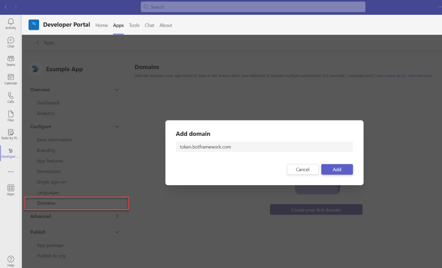This screenshot has width=442, height=268.
Task: Go forward with the right arrow
Action: click(15, 7)
